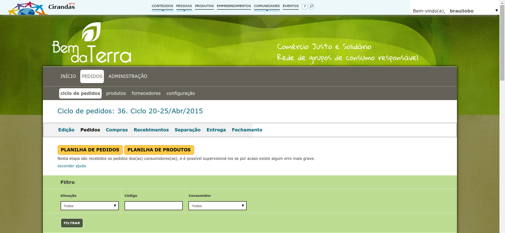Viewport: 505px width, 233px height.
Task: Click the Planilha de Pedidos button
Action: click(x=90, y=150)
